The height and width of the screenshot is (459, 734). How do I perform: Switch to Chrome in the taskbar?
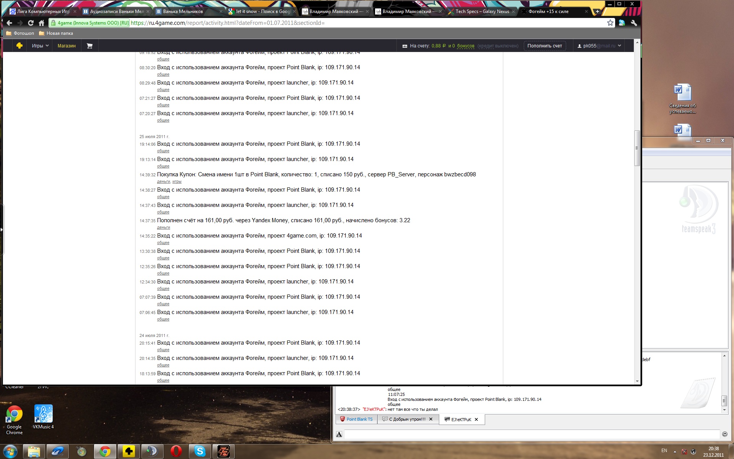point(105,452)
